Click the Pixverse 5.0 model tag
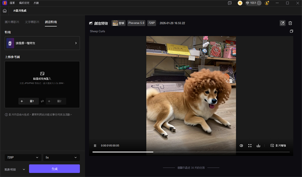Screen dimensions: 302x177 coord(136,23)
